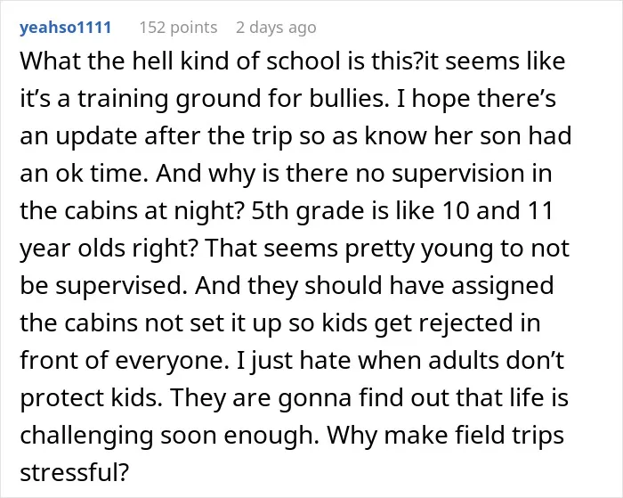The height and width of the screenshot is (498, 623).
Task: Click the word 'challenging' in the comment
Action: coord(86,435)
